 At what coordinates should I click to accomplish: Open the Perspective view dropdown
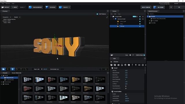[x=7, y=17]
